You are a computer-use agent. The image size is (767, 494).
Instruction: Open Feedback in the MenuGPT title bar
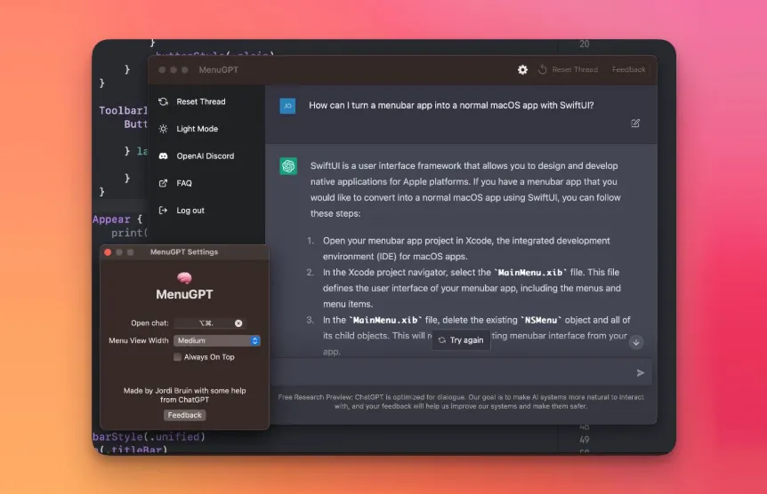628,69
